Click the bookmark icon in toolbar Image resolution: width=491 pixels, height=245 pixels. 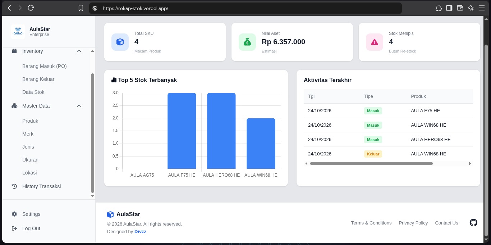click(81, 8)
